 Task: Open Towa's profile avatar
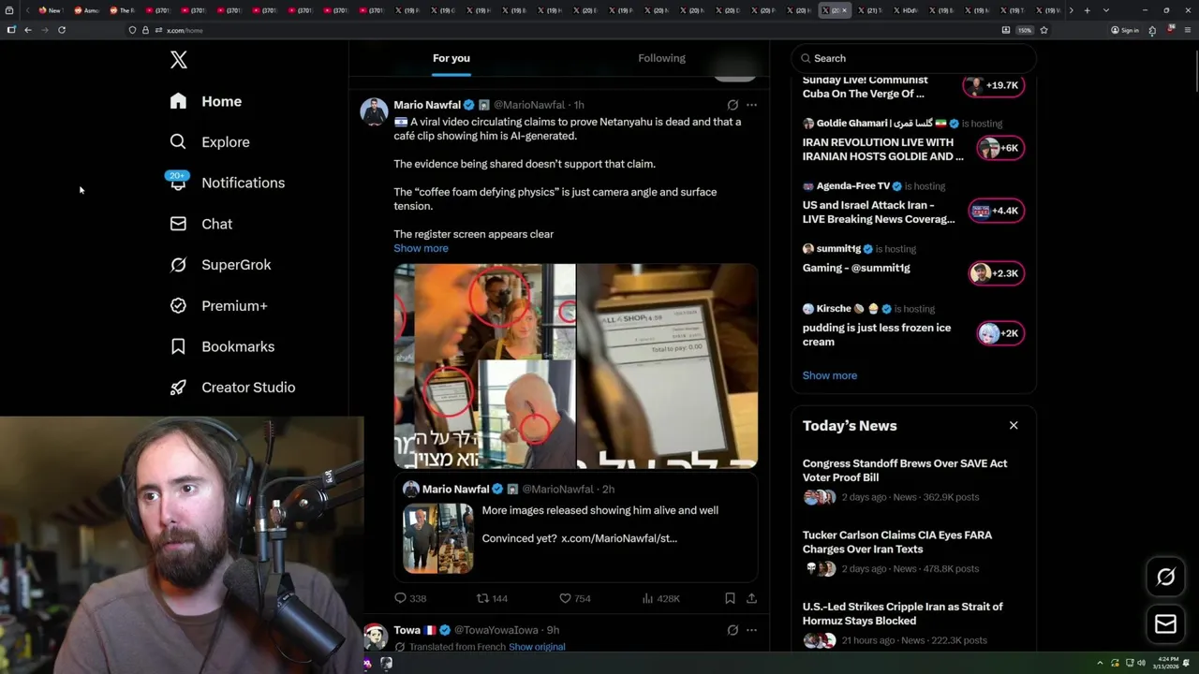pos(375,637)
